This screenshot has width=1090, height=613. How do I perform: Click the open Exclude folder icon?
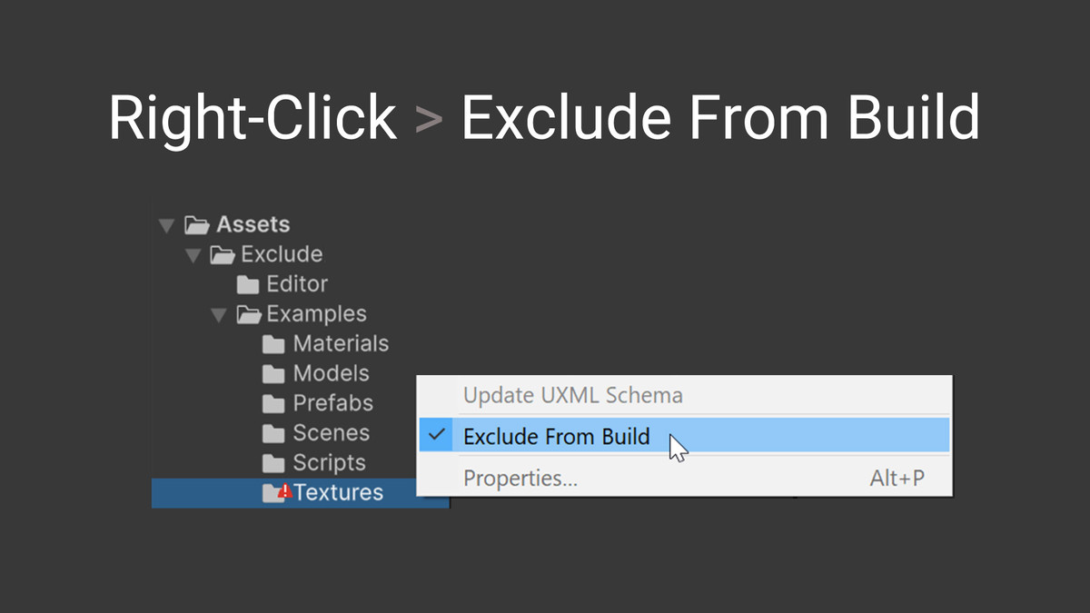coord(223,254)
